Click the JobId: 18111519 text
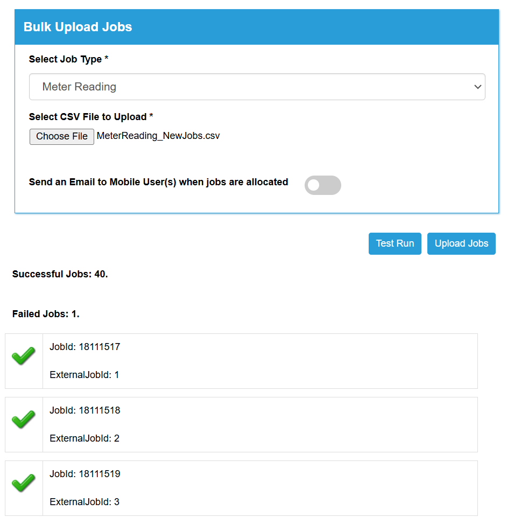507x517 pixels. pos(84,474)
